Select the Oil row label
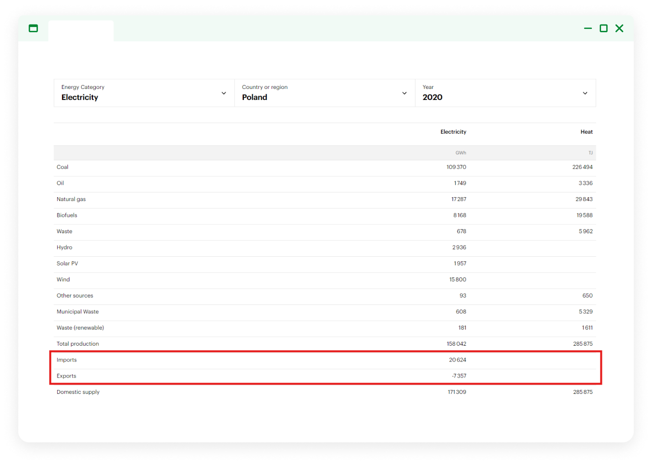 pyautogui.click(x=60, y=183)
